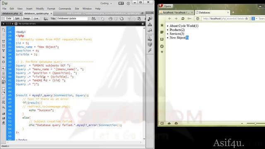265x149 pixels.
Task: Adjust the Opera zoom slider
Action: pyautogui.click(x=255, y=123)
